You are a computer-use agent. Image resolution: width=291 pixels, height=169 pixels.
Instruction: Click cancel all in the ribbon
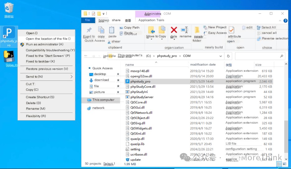tap(267, 33)
